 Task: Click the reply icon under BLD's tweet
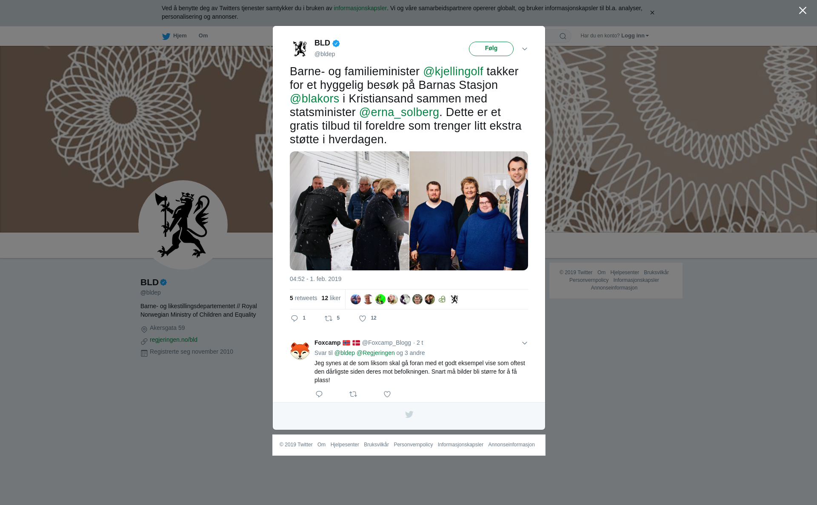coord(294,318)
